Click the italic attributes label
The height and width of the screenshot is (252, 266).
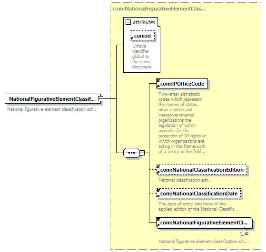144,22
